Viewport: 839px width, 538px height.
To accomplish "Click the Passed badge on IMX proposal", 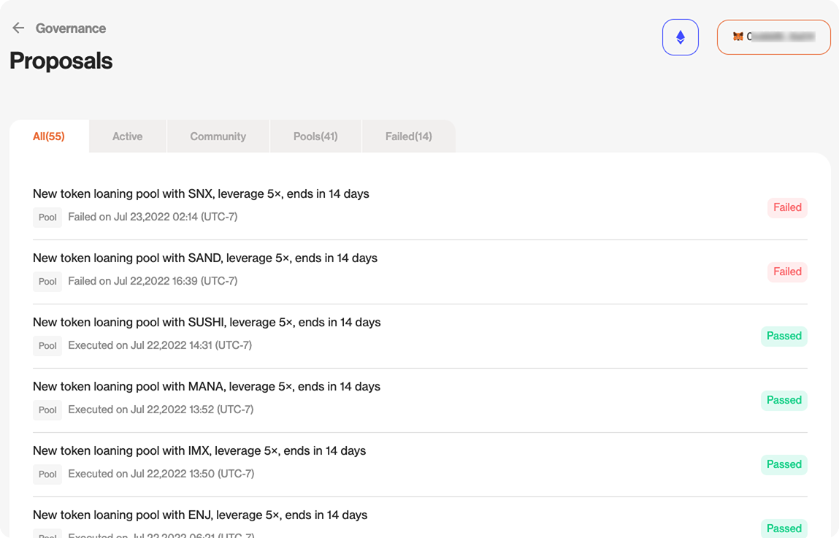I will point(784,465).
